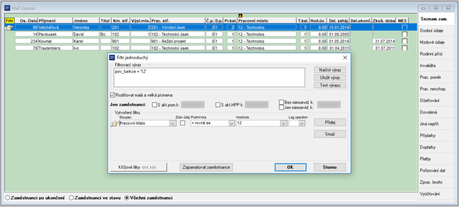459x207 pixels.
Task: Click the Zapamatovat zaměstnance button
Action: pyautogui.click(x=207, y=167)
